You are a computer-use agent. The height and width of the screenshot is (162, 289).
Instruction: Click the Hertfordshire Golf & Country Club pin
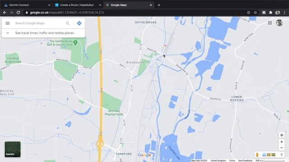coord(75,42)
